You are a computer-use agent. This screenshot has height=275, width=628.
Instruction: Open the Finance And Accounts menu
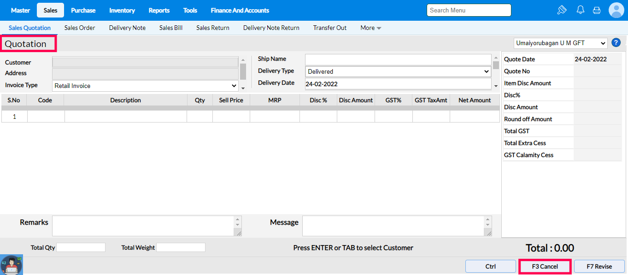click(x=240, y=10)
